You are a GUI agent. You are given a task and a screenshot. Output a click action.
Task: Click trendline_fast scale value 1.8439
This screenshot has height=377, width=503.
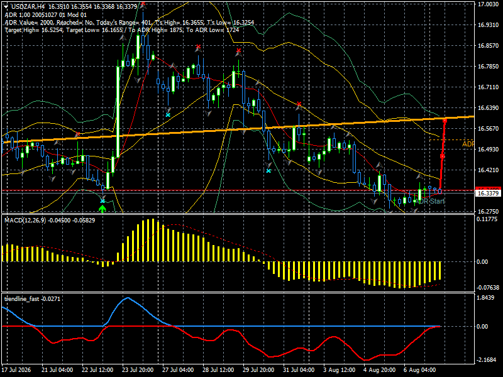(x=485, y=298)
